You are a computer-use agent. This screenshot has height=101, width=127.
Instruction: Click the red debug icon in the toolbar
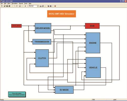[x=55, y=6]
